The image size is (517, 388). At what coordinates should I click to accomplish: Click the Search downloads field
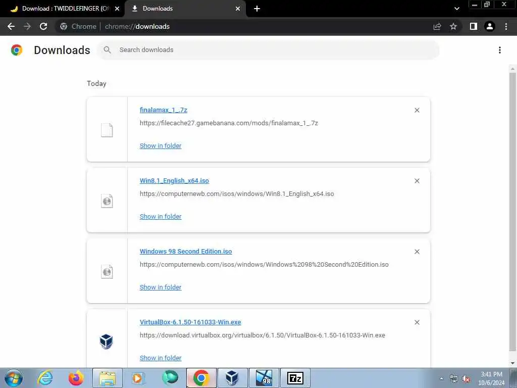[x=269, y=50]
